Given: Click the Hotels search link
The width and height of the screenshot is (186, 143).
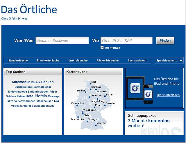Looking at the screenshot, I should coord(41,96).
